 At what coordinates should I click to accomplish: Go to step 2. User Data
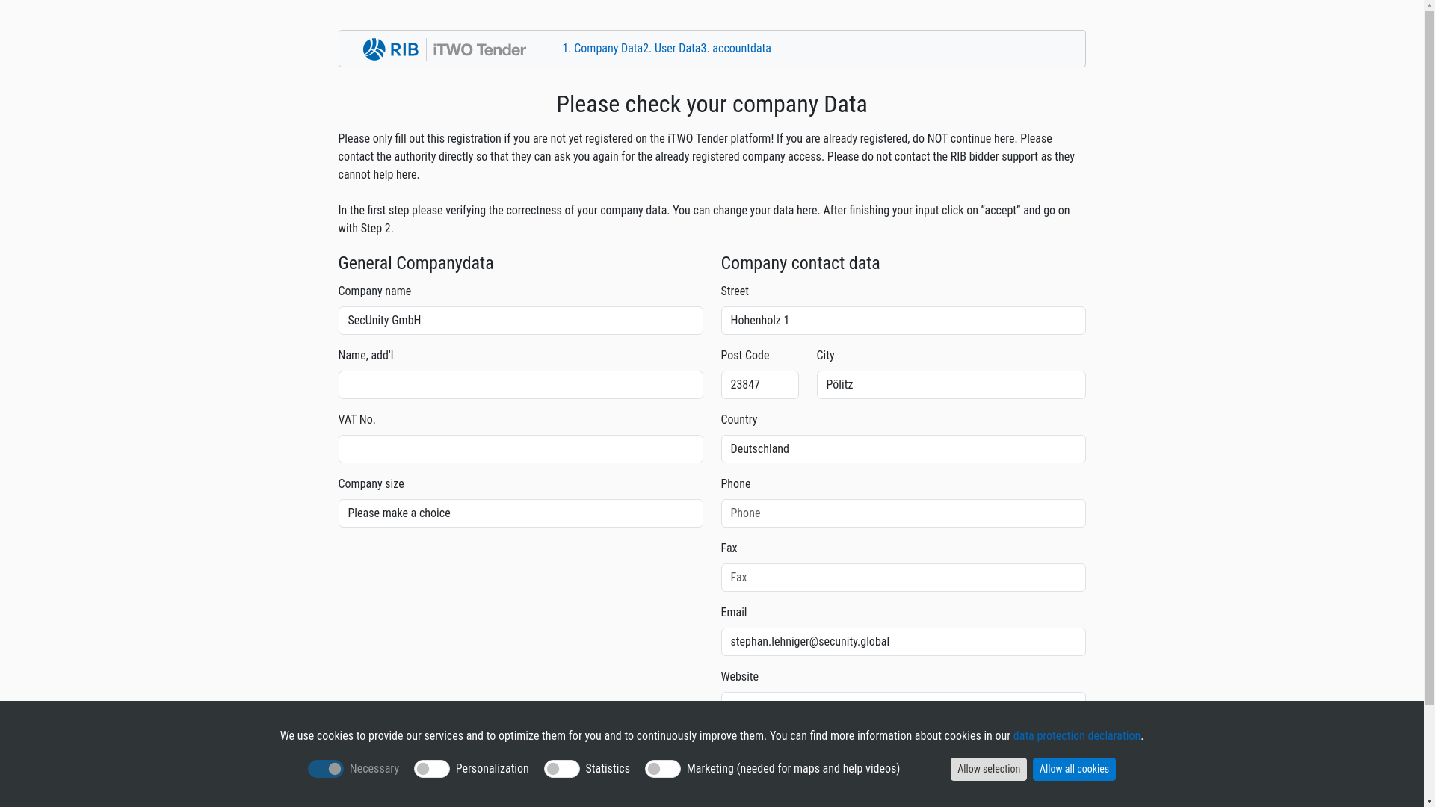pos(672,49)
